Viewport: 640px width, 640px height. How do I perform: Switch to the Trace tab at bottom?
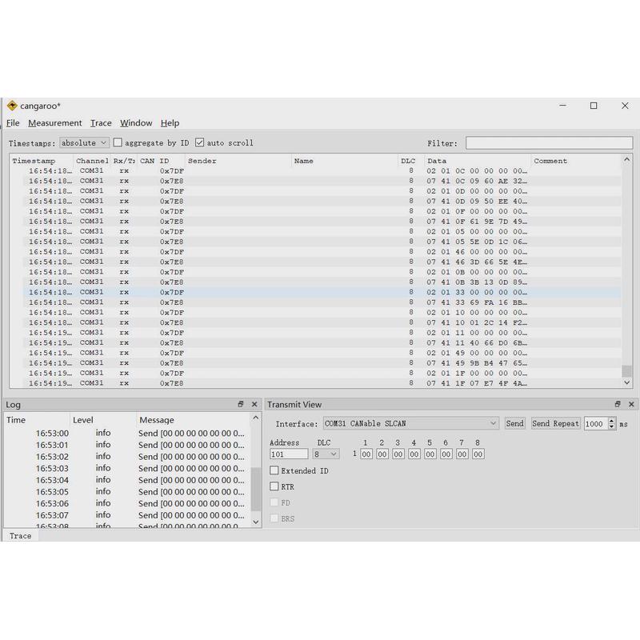(21, 536)
